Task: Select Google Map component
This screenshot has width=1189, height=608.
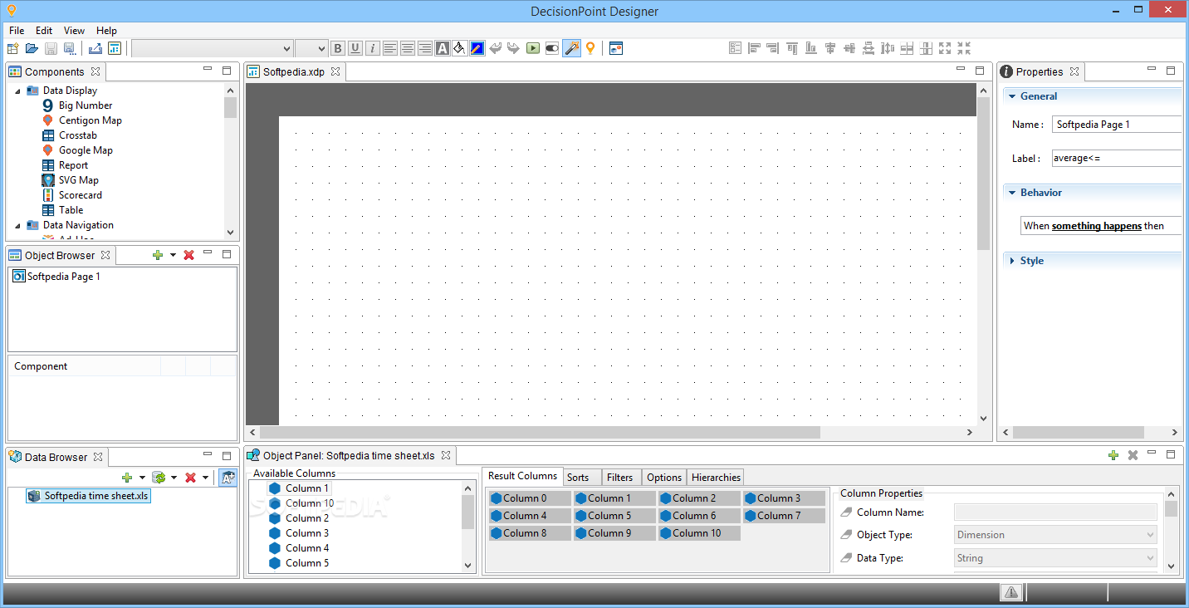Action: [86, 150]
